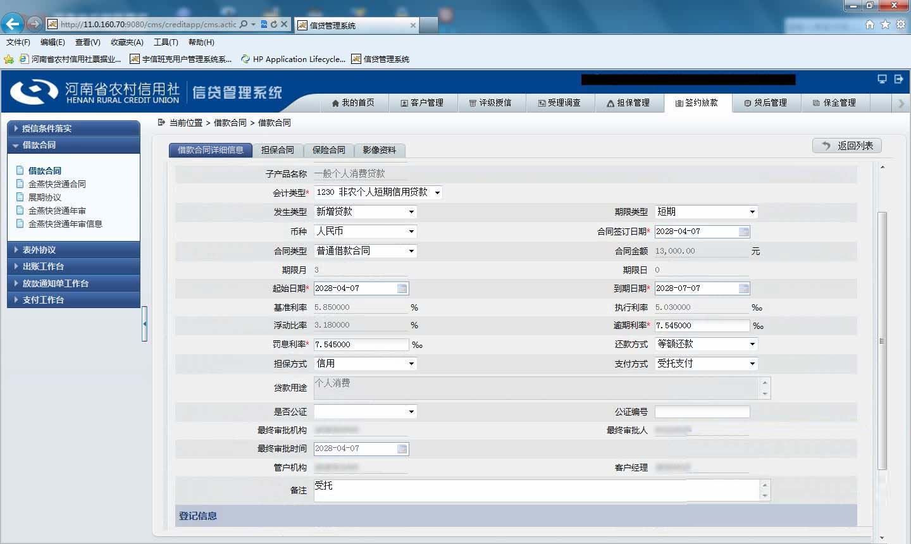Viewport: 911px width, 544px height.
Task: Select 借款合同详细信息 tab
Action: click(211, 150)
